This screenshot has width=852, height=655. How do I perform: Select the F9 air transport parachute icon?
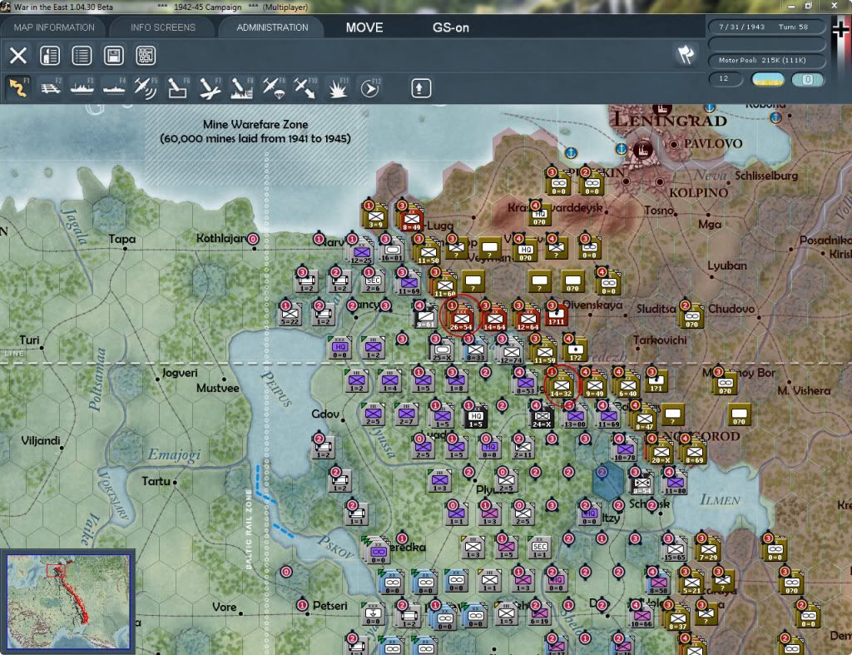click(273, 88)
